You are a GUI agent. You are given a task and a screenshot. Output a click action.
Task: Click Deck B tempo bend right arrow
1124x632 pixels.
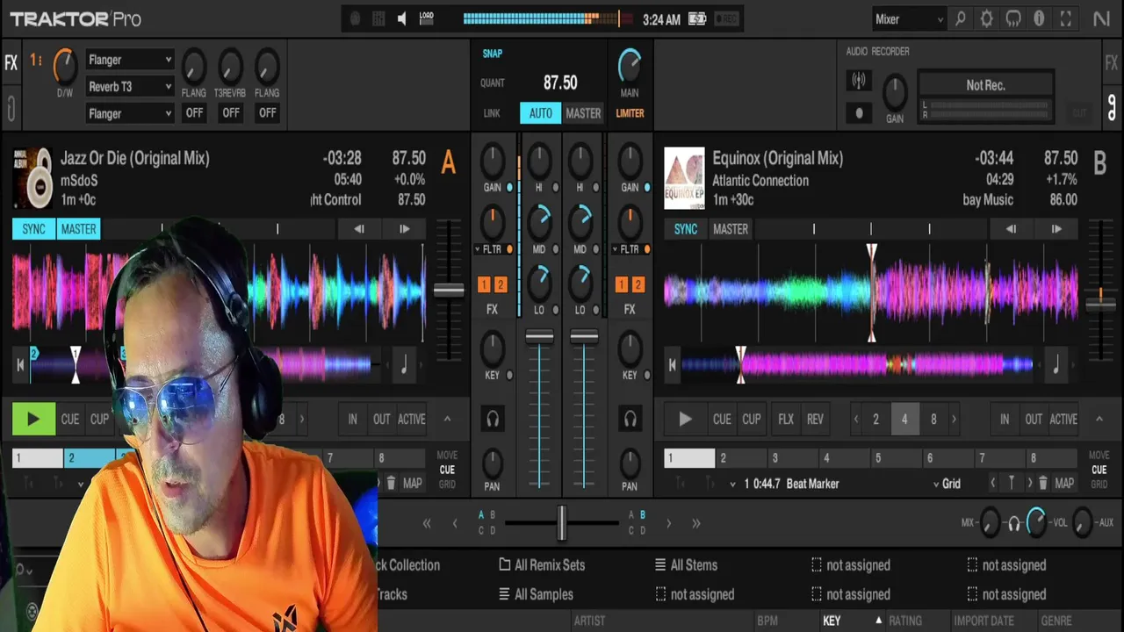point(1056,229)
